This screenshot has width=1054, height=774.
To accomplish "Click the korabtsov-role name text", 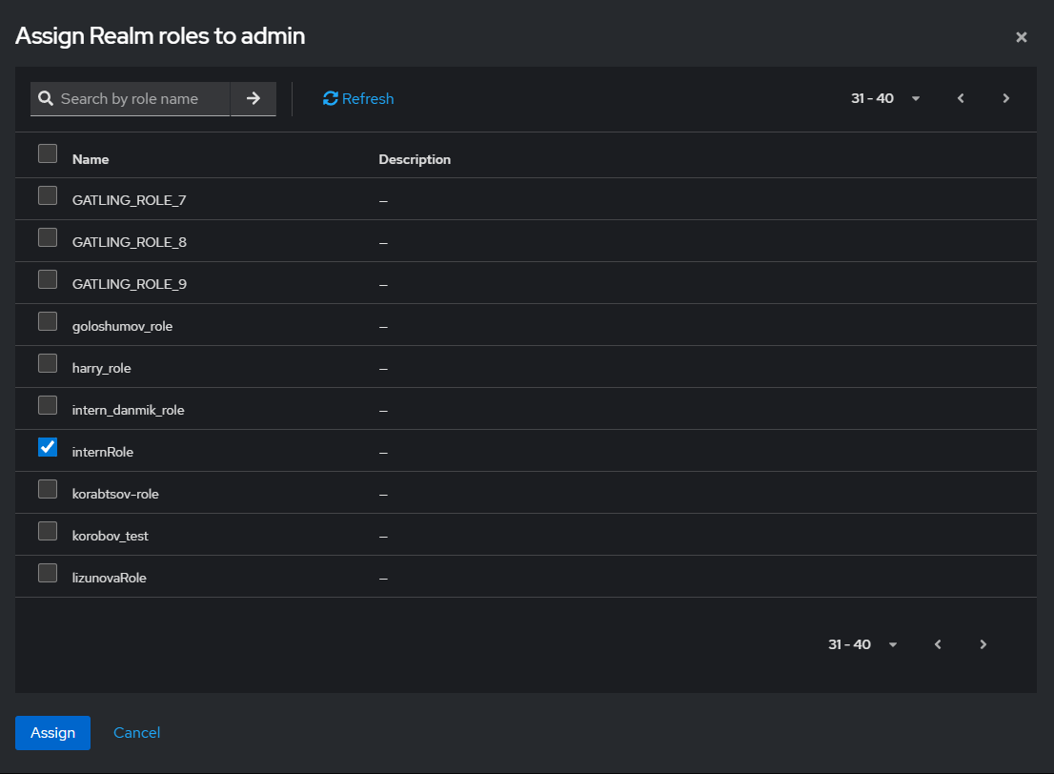I will (x=115, y=494).
